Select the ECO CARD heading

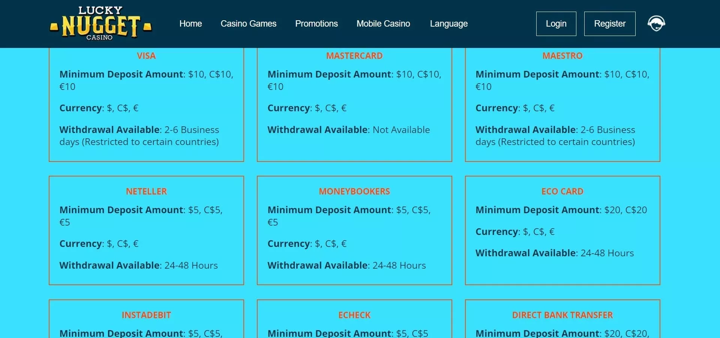coord(562,191)
